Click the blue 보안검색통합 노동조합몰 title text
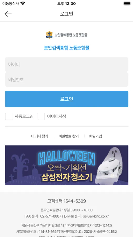Screen dimensions: 133x237 click(x=67, y=48)
